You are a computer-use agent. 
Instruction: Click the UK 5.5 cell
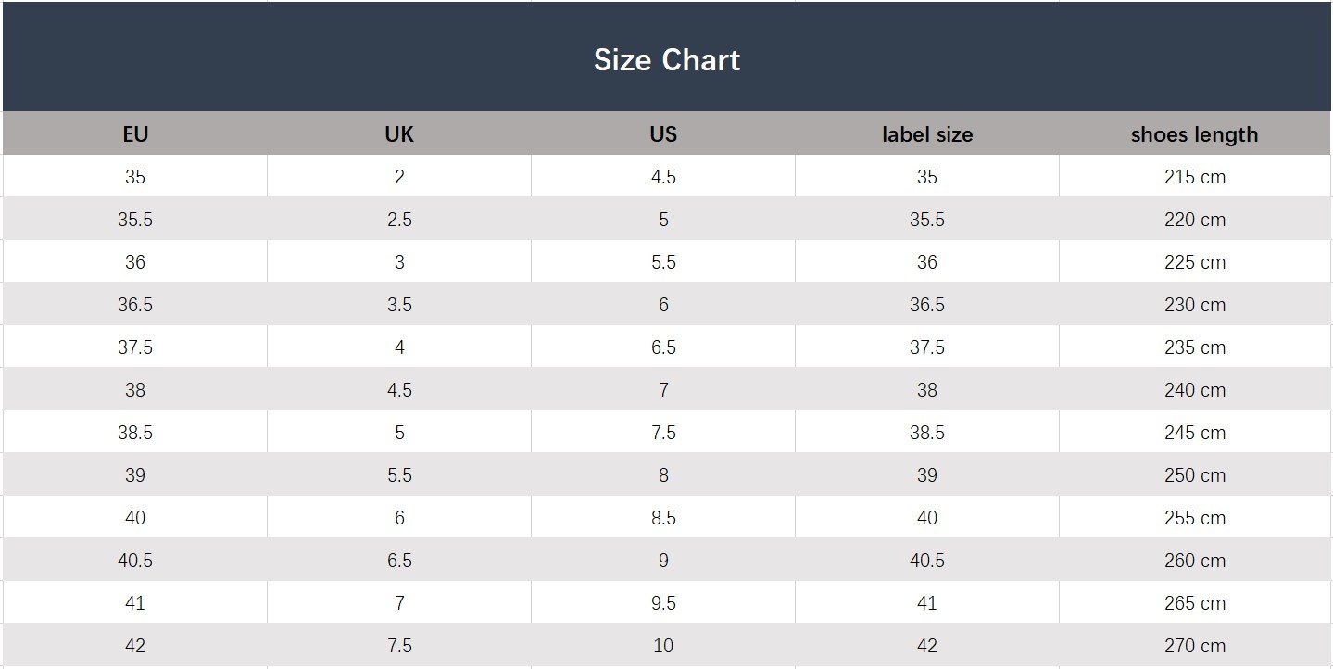pyautogui.click(x=399, y=474)
